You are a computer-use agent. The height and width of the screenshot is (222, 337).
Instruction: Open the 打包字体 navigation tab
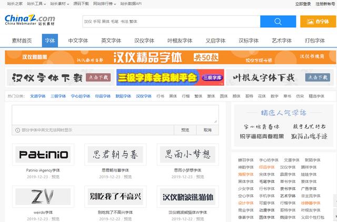click(x=315, y=41)
